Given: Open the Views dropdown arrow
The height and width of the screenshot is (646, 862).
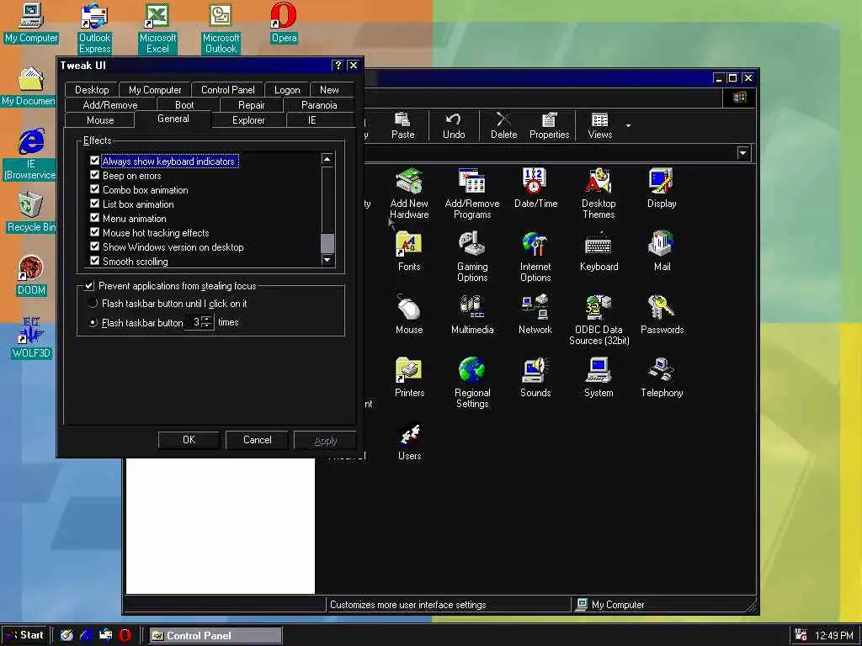Looking at the screenshot, I should pos(628,126).
